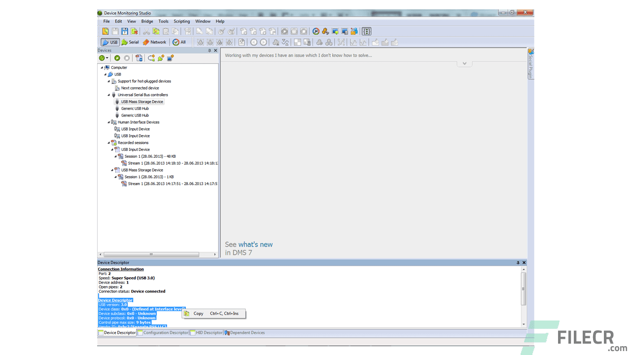Screen dimensions: 631x355
Task: Toggle auto-hide pin on Devices panel
Action: click(210, 50)
